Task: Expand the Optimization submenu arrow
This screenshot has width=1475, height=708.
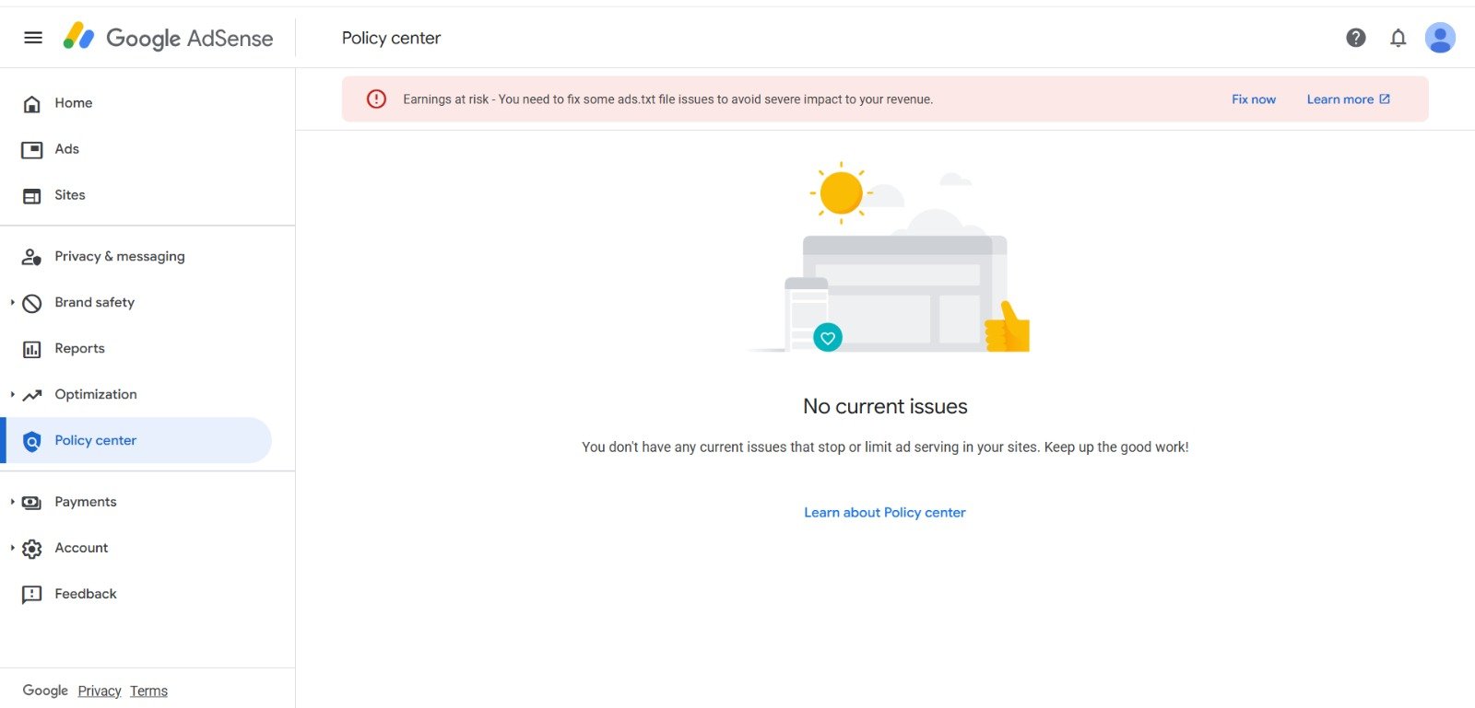Action: [12, 394]
